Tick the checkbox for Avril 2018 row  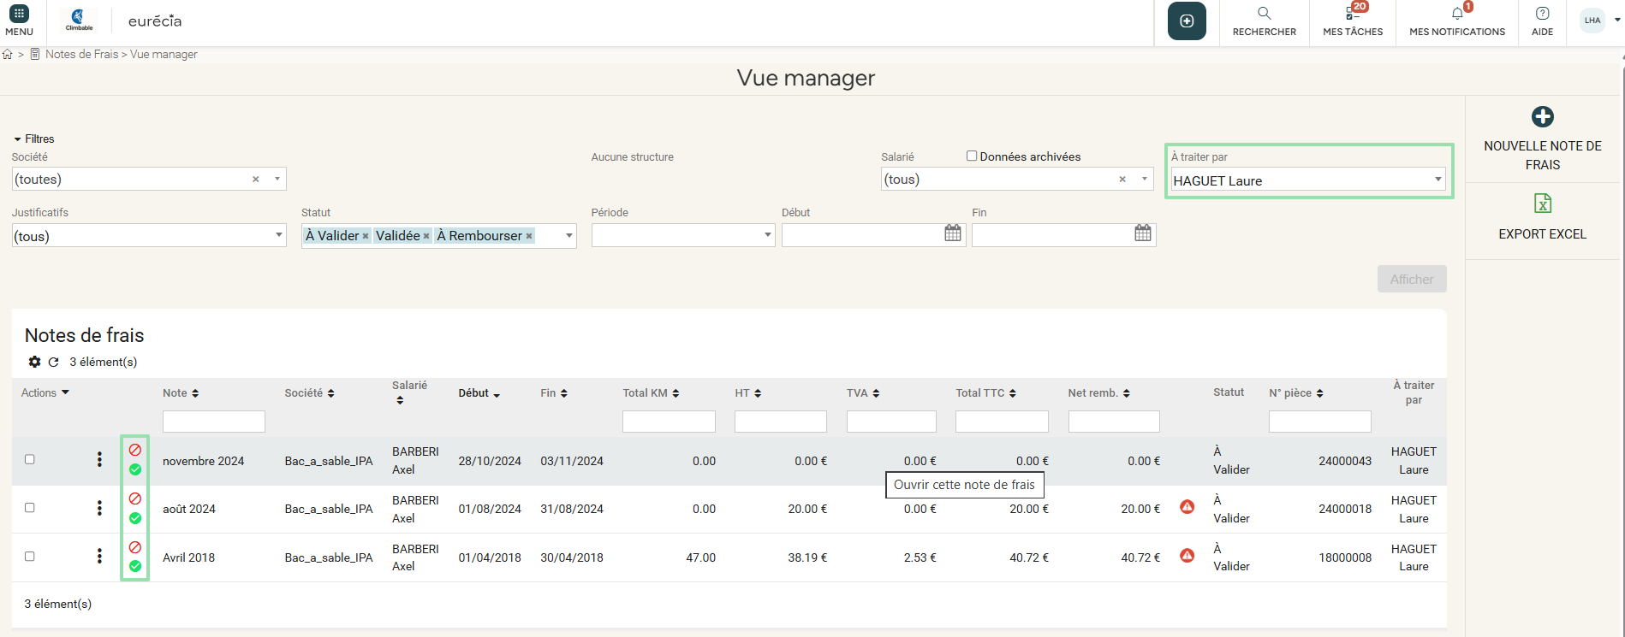tap(30, 557)
